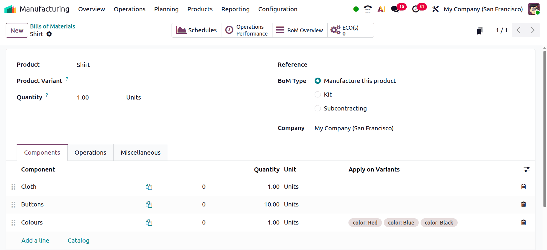Screen dimensions: 547x250
Task: Open the debug tools wrench icon
Action: point(435,9)
